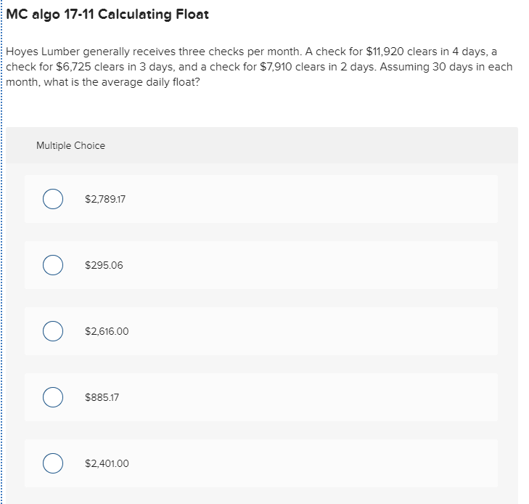Mark the $2,616.00 radio circle

pos(53,331)
